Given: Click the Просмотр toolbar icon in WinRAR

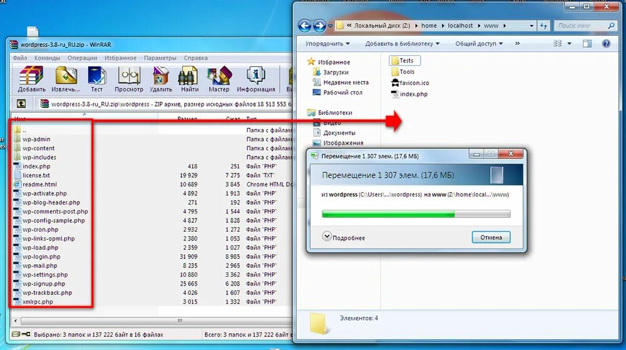Looking at the screenshot, I should point(128,80).
